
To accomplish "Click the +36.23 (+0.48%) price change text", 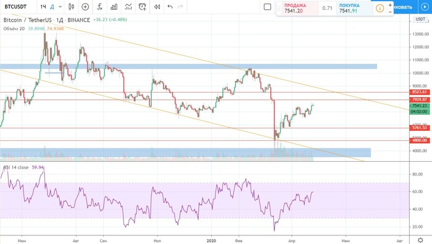I will coord(110,20).
